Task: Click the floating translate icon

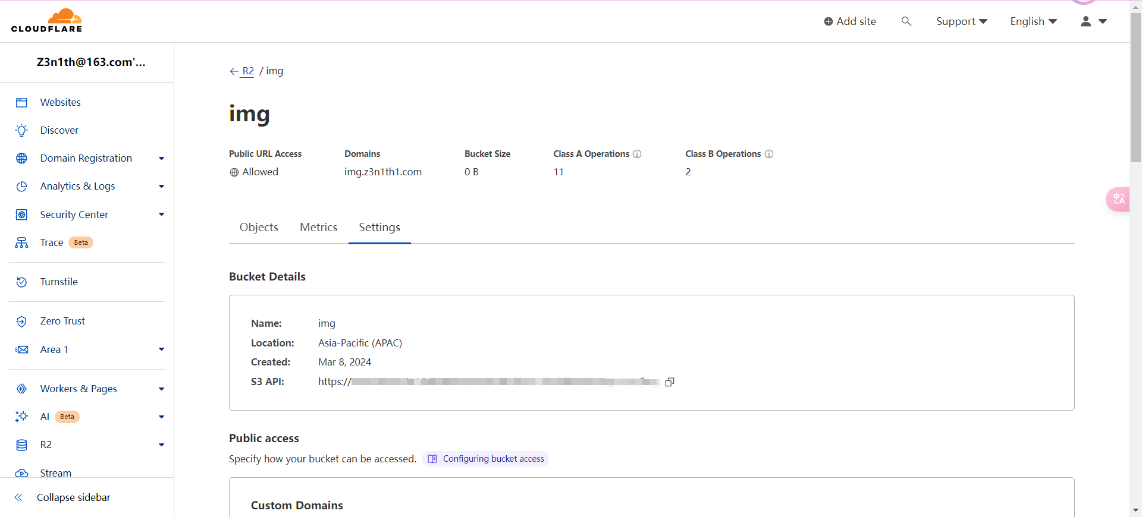Action: coord(1118,199)
